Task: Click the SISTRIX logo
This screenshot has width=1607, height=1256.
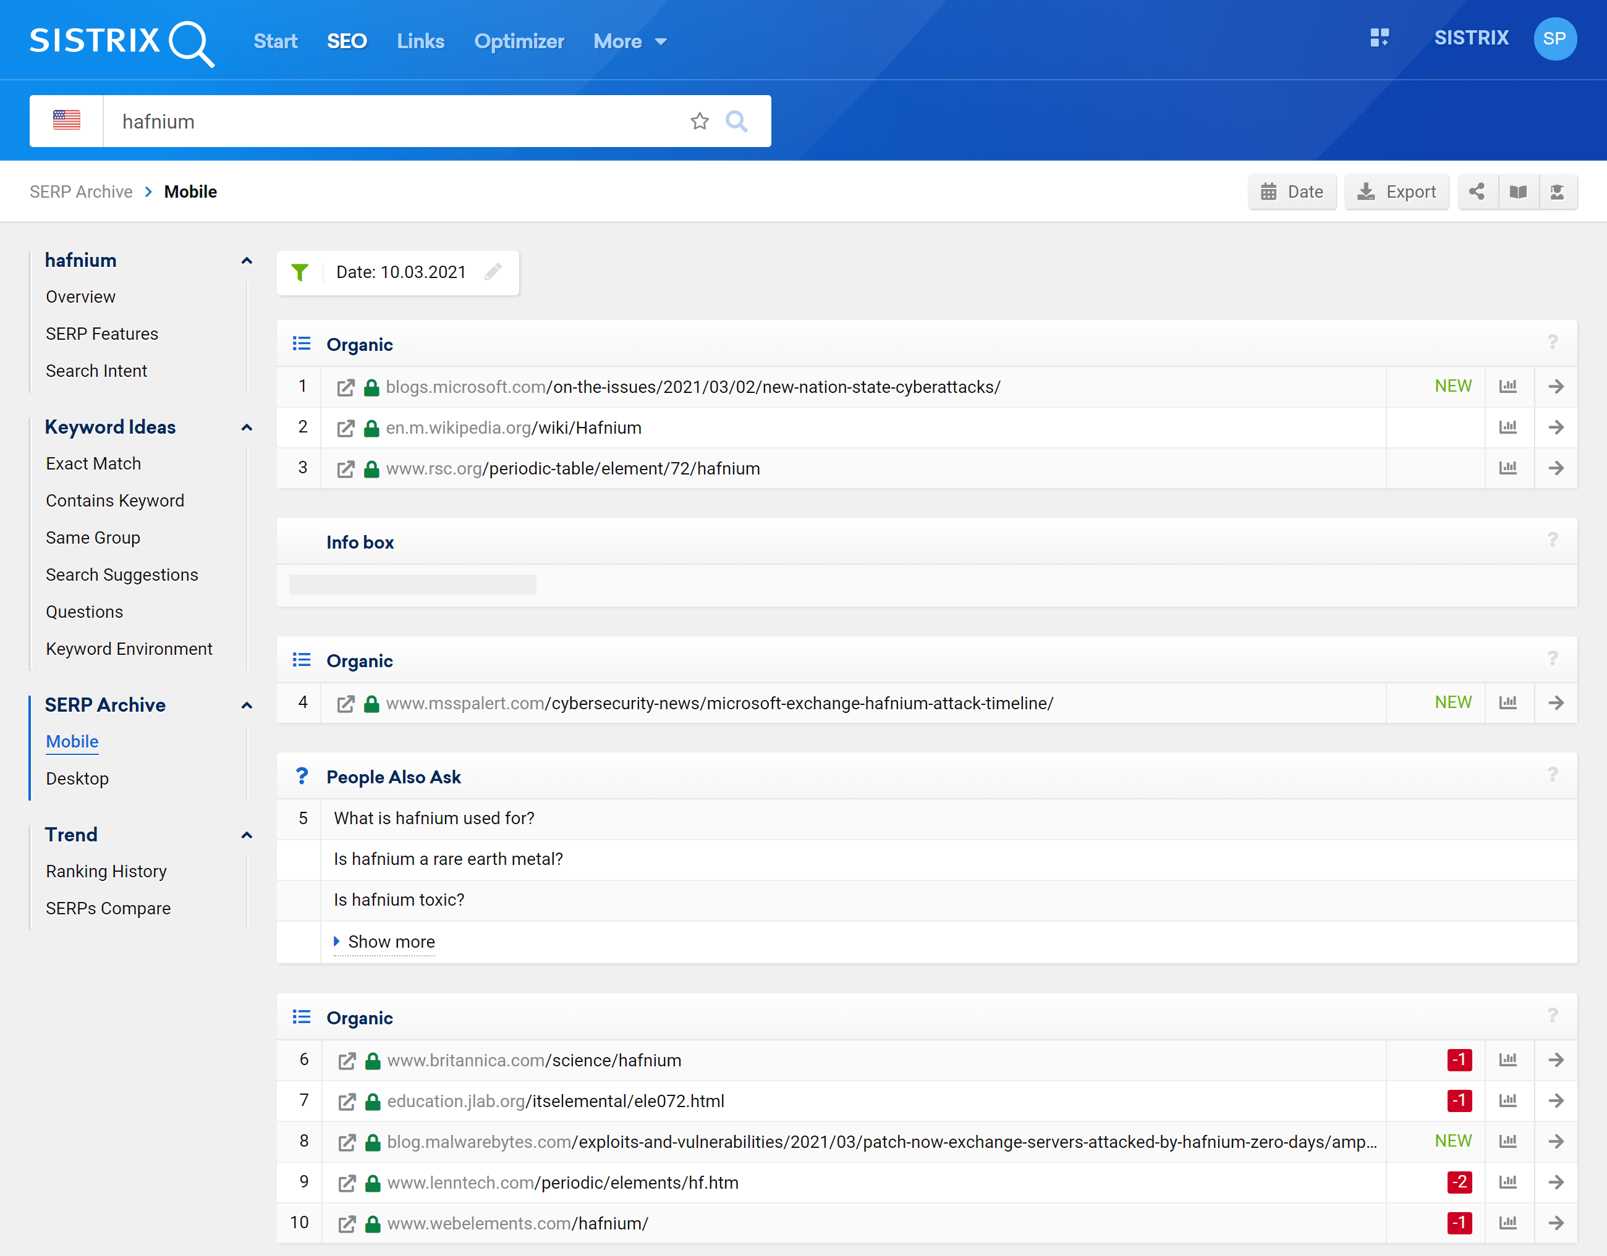Action: click(x=122, y=42)
